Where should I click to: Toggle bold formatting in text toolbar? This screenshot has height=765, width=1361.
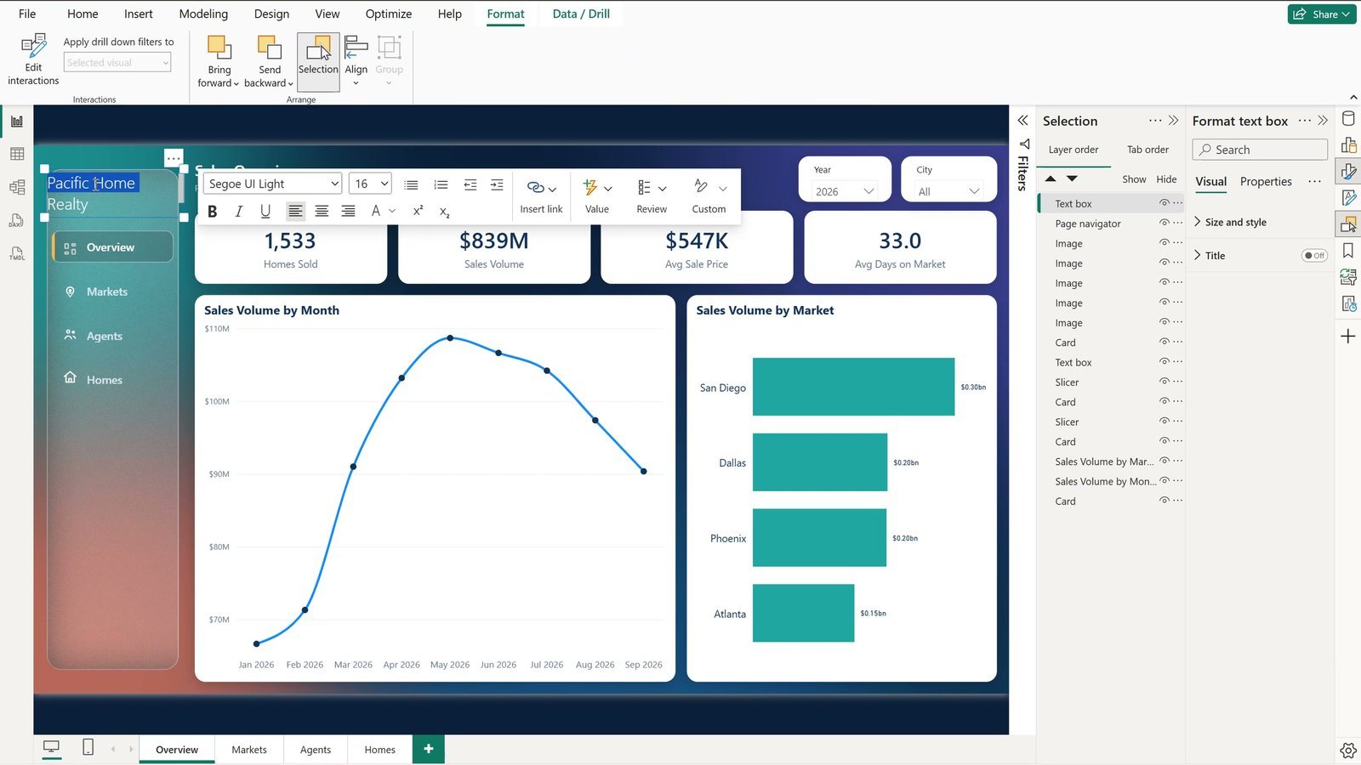[x=213, y=212]
